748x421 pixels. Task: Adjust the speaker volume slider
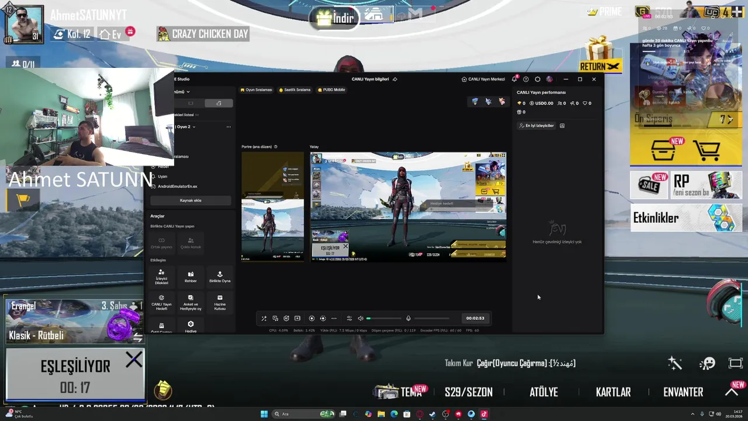click(x=383, y=318)
